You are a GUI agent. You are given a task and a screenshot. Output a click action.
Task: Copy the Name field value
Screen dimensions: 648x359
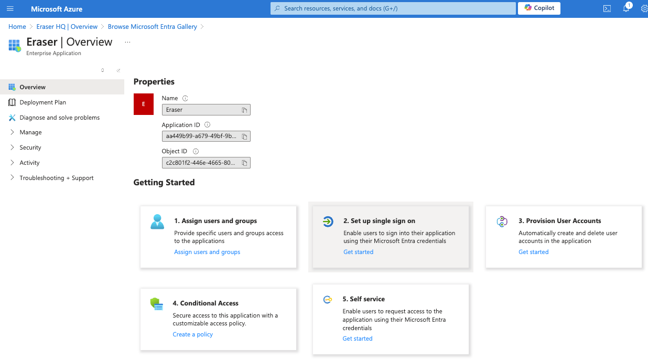click(x=244, y=110)
